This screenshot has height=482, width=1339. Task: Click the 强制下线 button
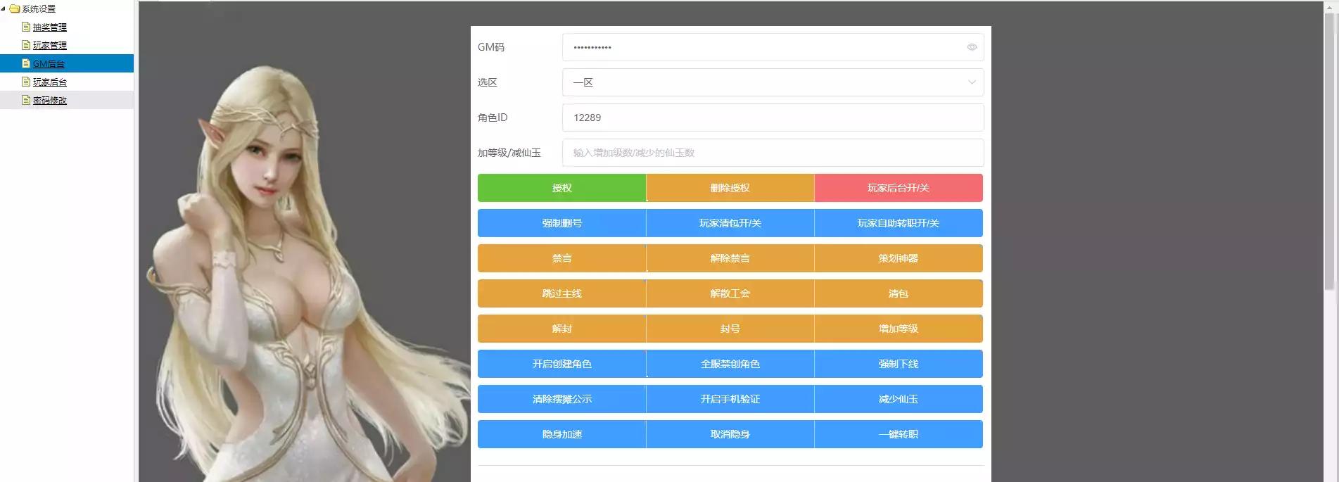pos(899,364)
